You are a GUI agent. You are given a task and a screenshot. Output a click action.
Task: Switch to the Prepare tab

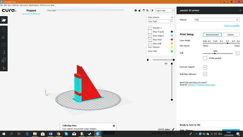[31, 10]
